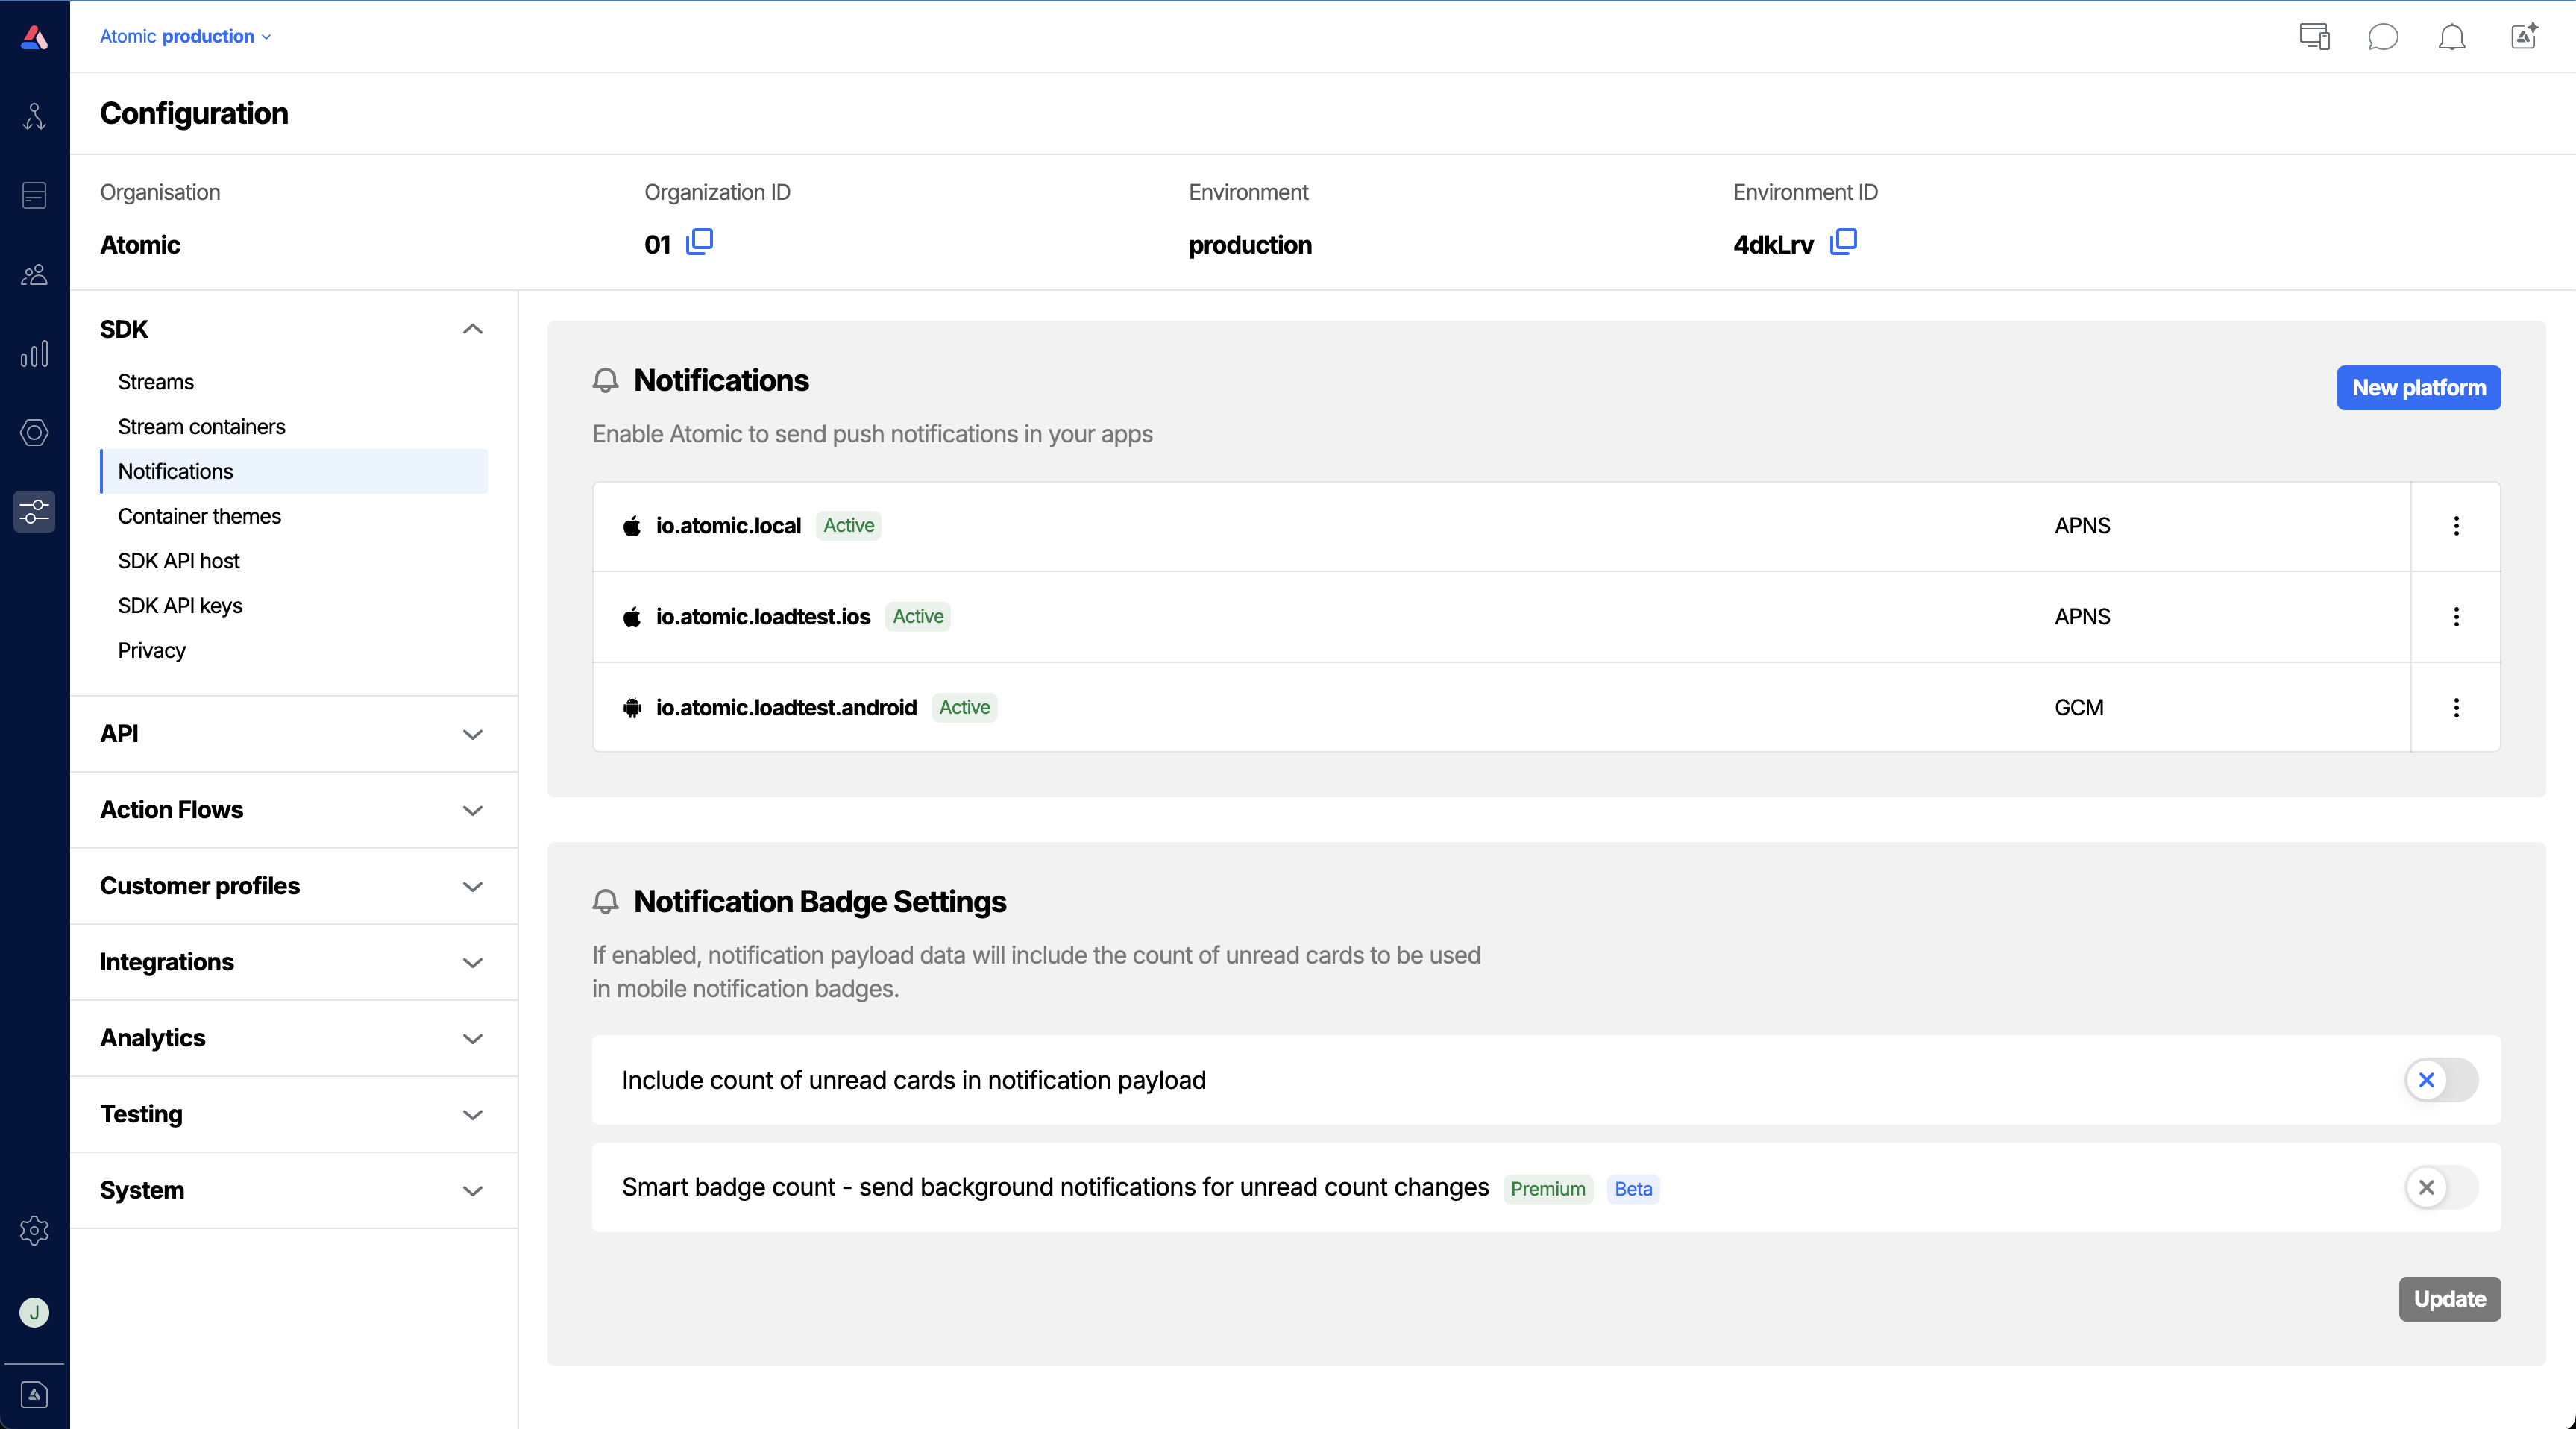Select the Cards panel icon in sidebar
2576x1429 pixels.
[34, 195]
